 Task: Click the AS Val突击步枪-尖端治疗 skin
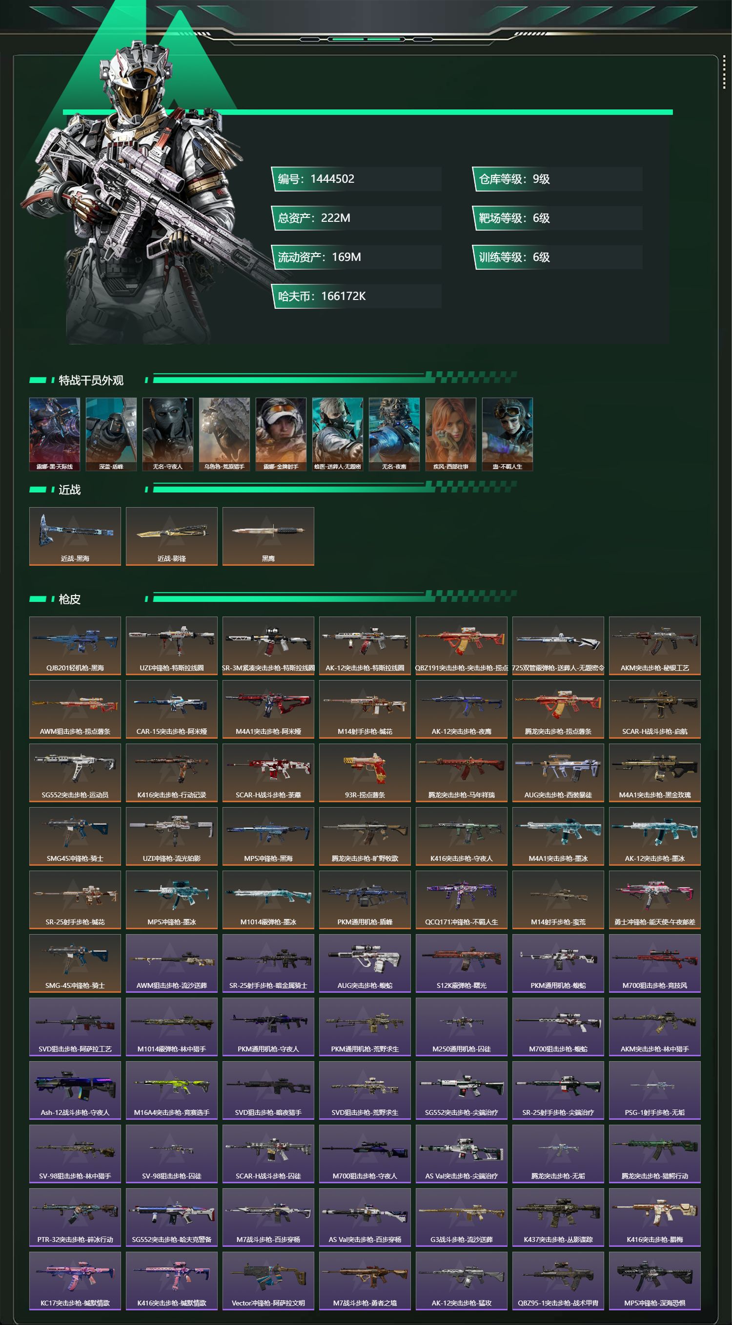pyautogui.click(x=461, y=1154)
